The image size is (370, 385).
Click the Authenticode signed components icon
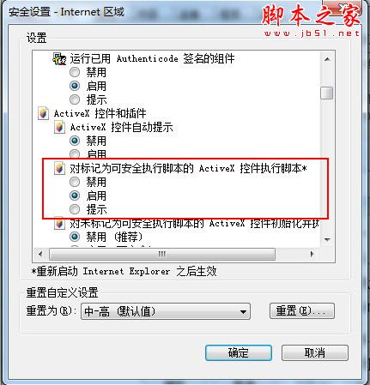59,59
